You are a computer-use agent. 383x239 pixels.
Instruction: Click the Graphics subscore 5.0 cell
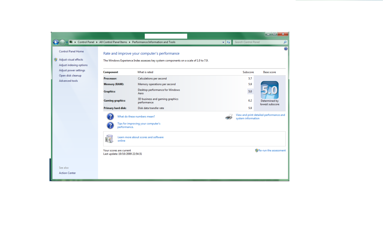tap(250, 92)
